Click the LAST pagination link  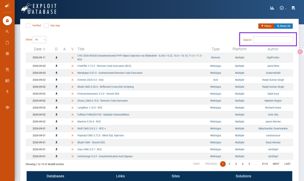[287, 164]
